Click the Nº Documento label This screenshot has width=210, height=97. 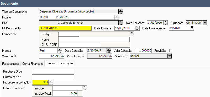[12, 28]
